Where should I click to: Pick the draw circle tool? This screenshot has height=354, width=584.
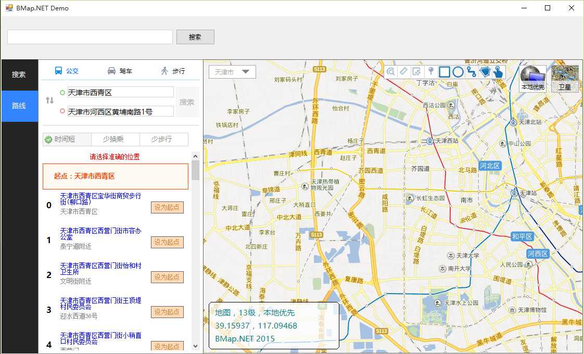458,71
